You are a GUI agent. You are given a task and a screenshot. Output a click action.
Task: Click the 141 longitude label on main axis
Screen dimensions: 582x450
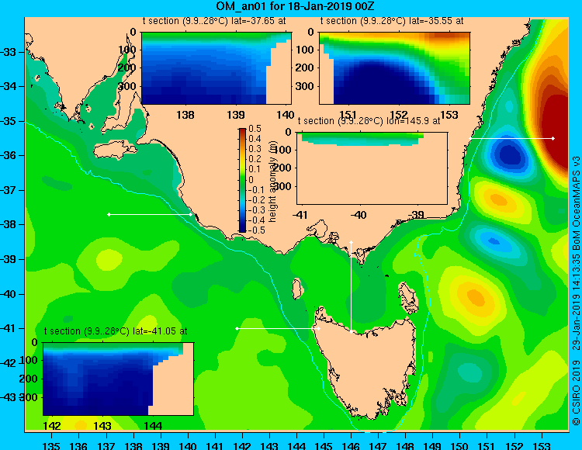pos(215,446)
